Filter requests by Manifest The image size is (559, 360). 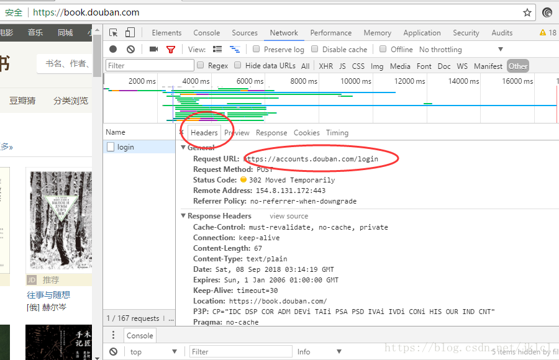point(488,66)
